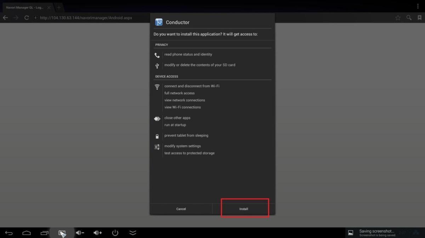Click 'read phone status and identity'
The height and width of the screenshot is (238, 425).
(x=188, y=54)
